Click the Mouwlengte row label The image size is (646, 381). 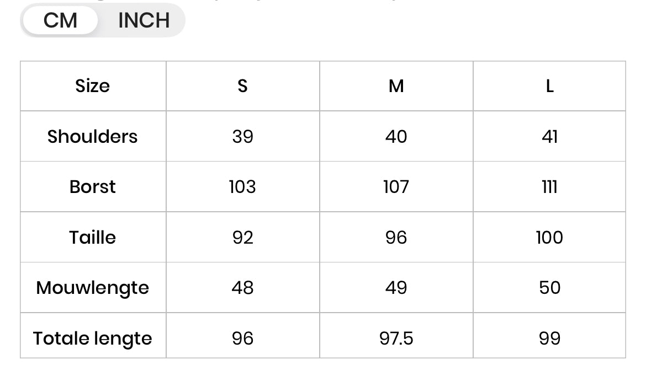click(x=93, y=288)
